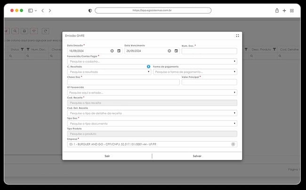Click search icon under Chave column

(51, 56)
